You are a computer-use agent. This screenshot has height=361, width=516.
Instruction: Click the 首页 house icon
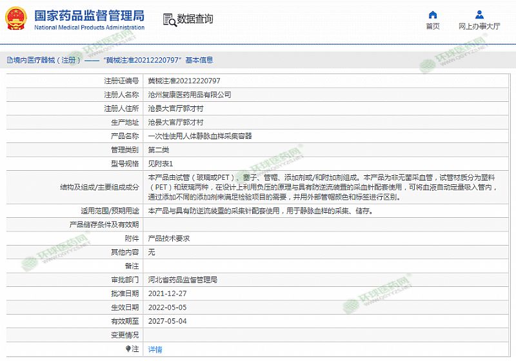click(433, 14)
